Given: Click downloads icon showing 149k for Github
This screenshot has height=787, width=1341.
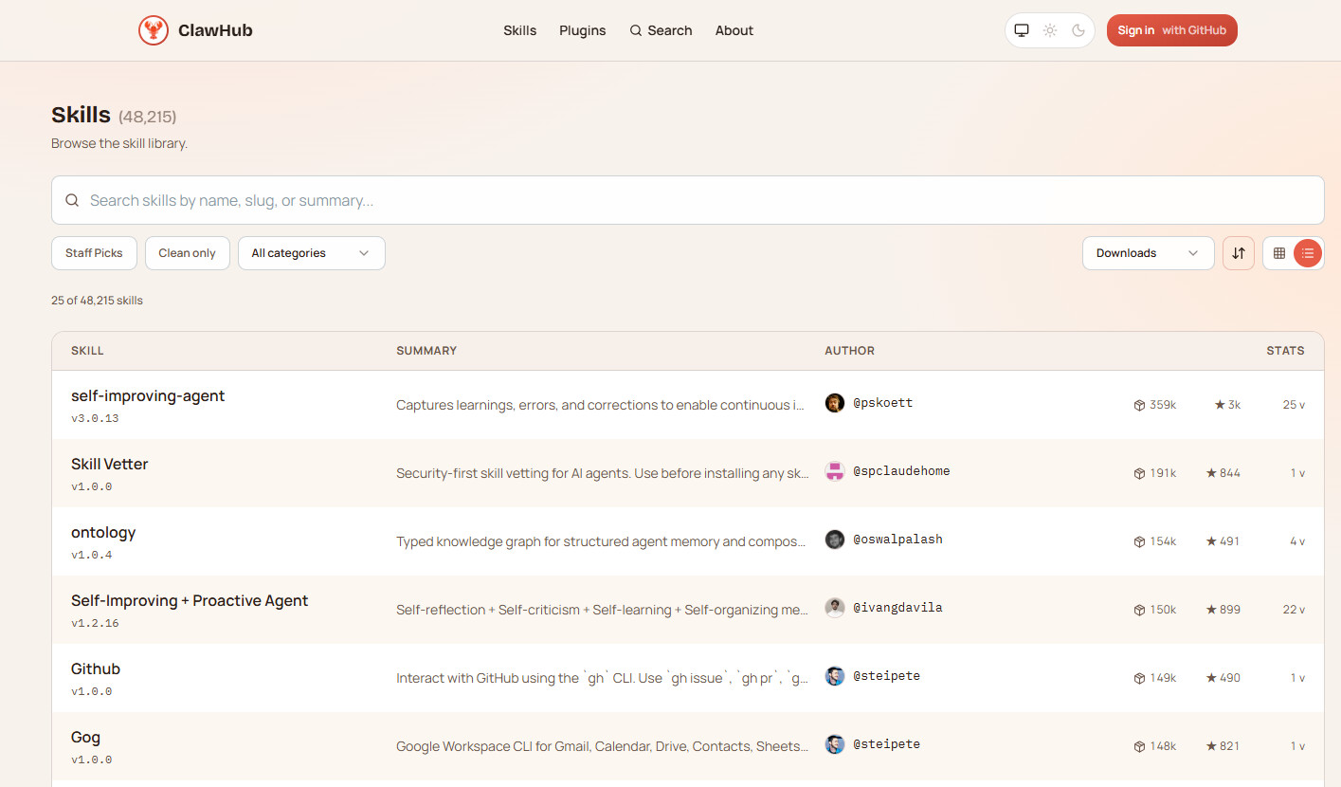Looking at the screenshot, I should (x=1139, y=678).
